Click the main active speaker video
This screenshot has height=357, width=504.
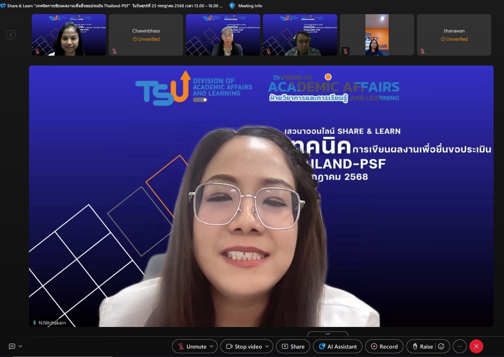point(261,196)
